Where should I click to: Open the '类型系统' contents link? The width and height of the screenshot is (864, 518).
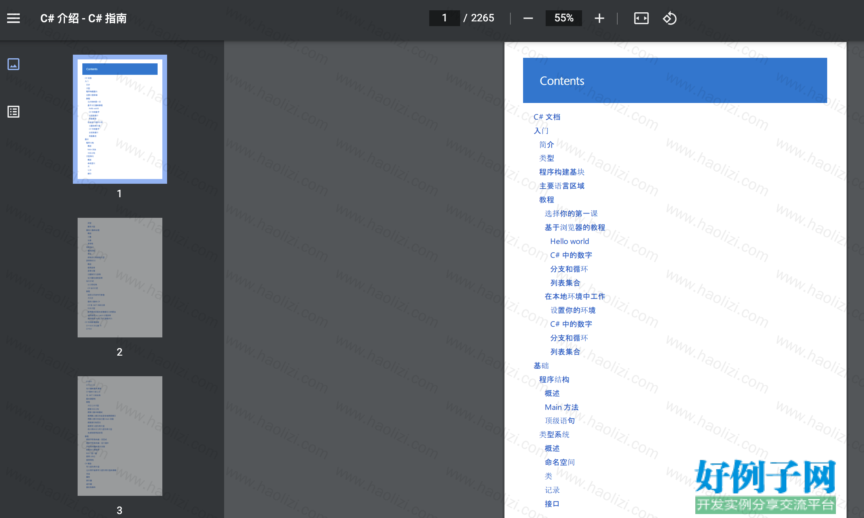(x=554, y=434)
